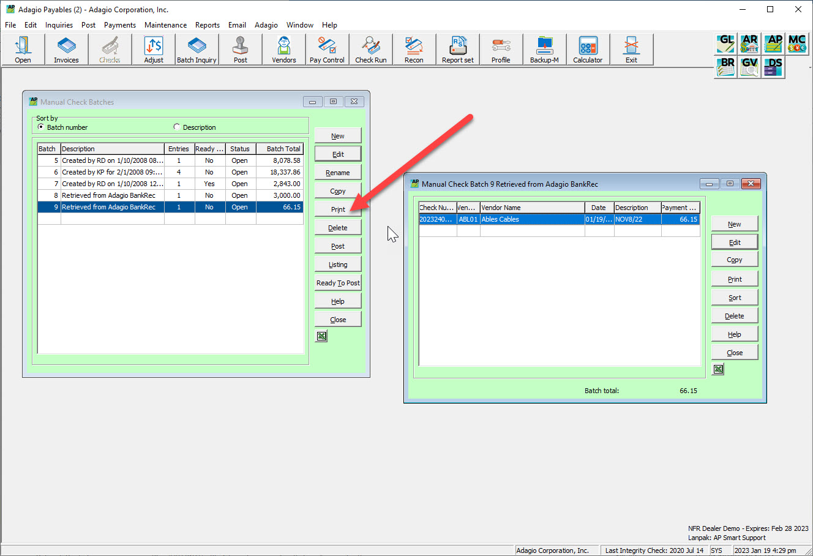This screenshot has width=813, height=556.
Task: Click the Recon toolbar icon
Action: click(x=414, y=49)
